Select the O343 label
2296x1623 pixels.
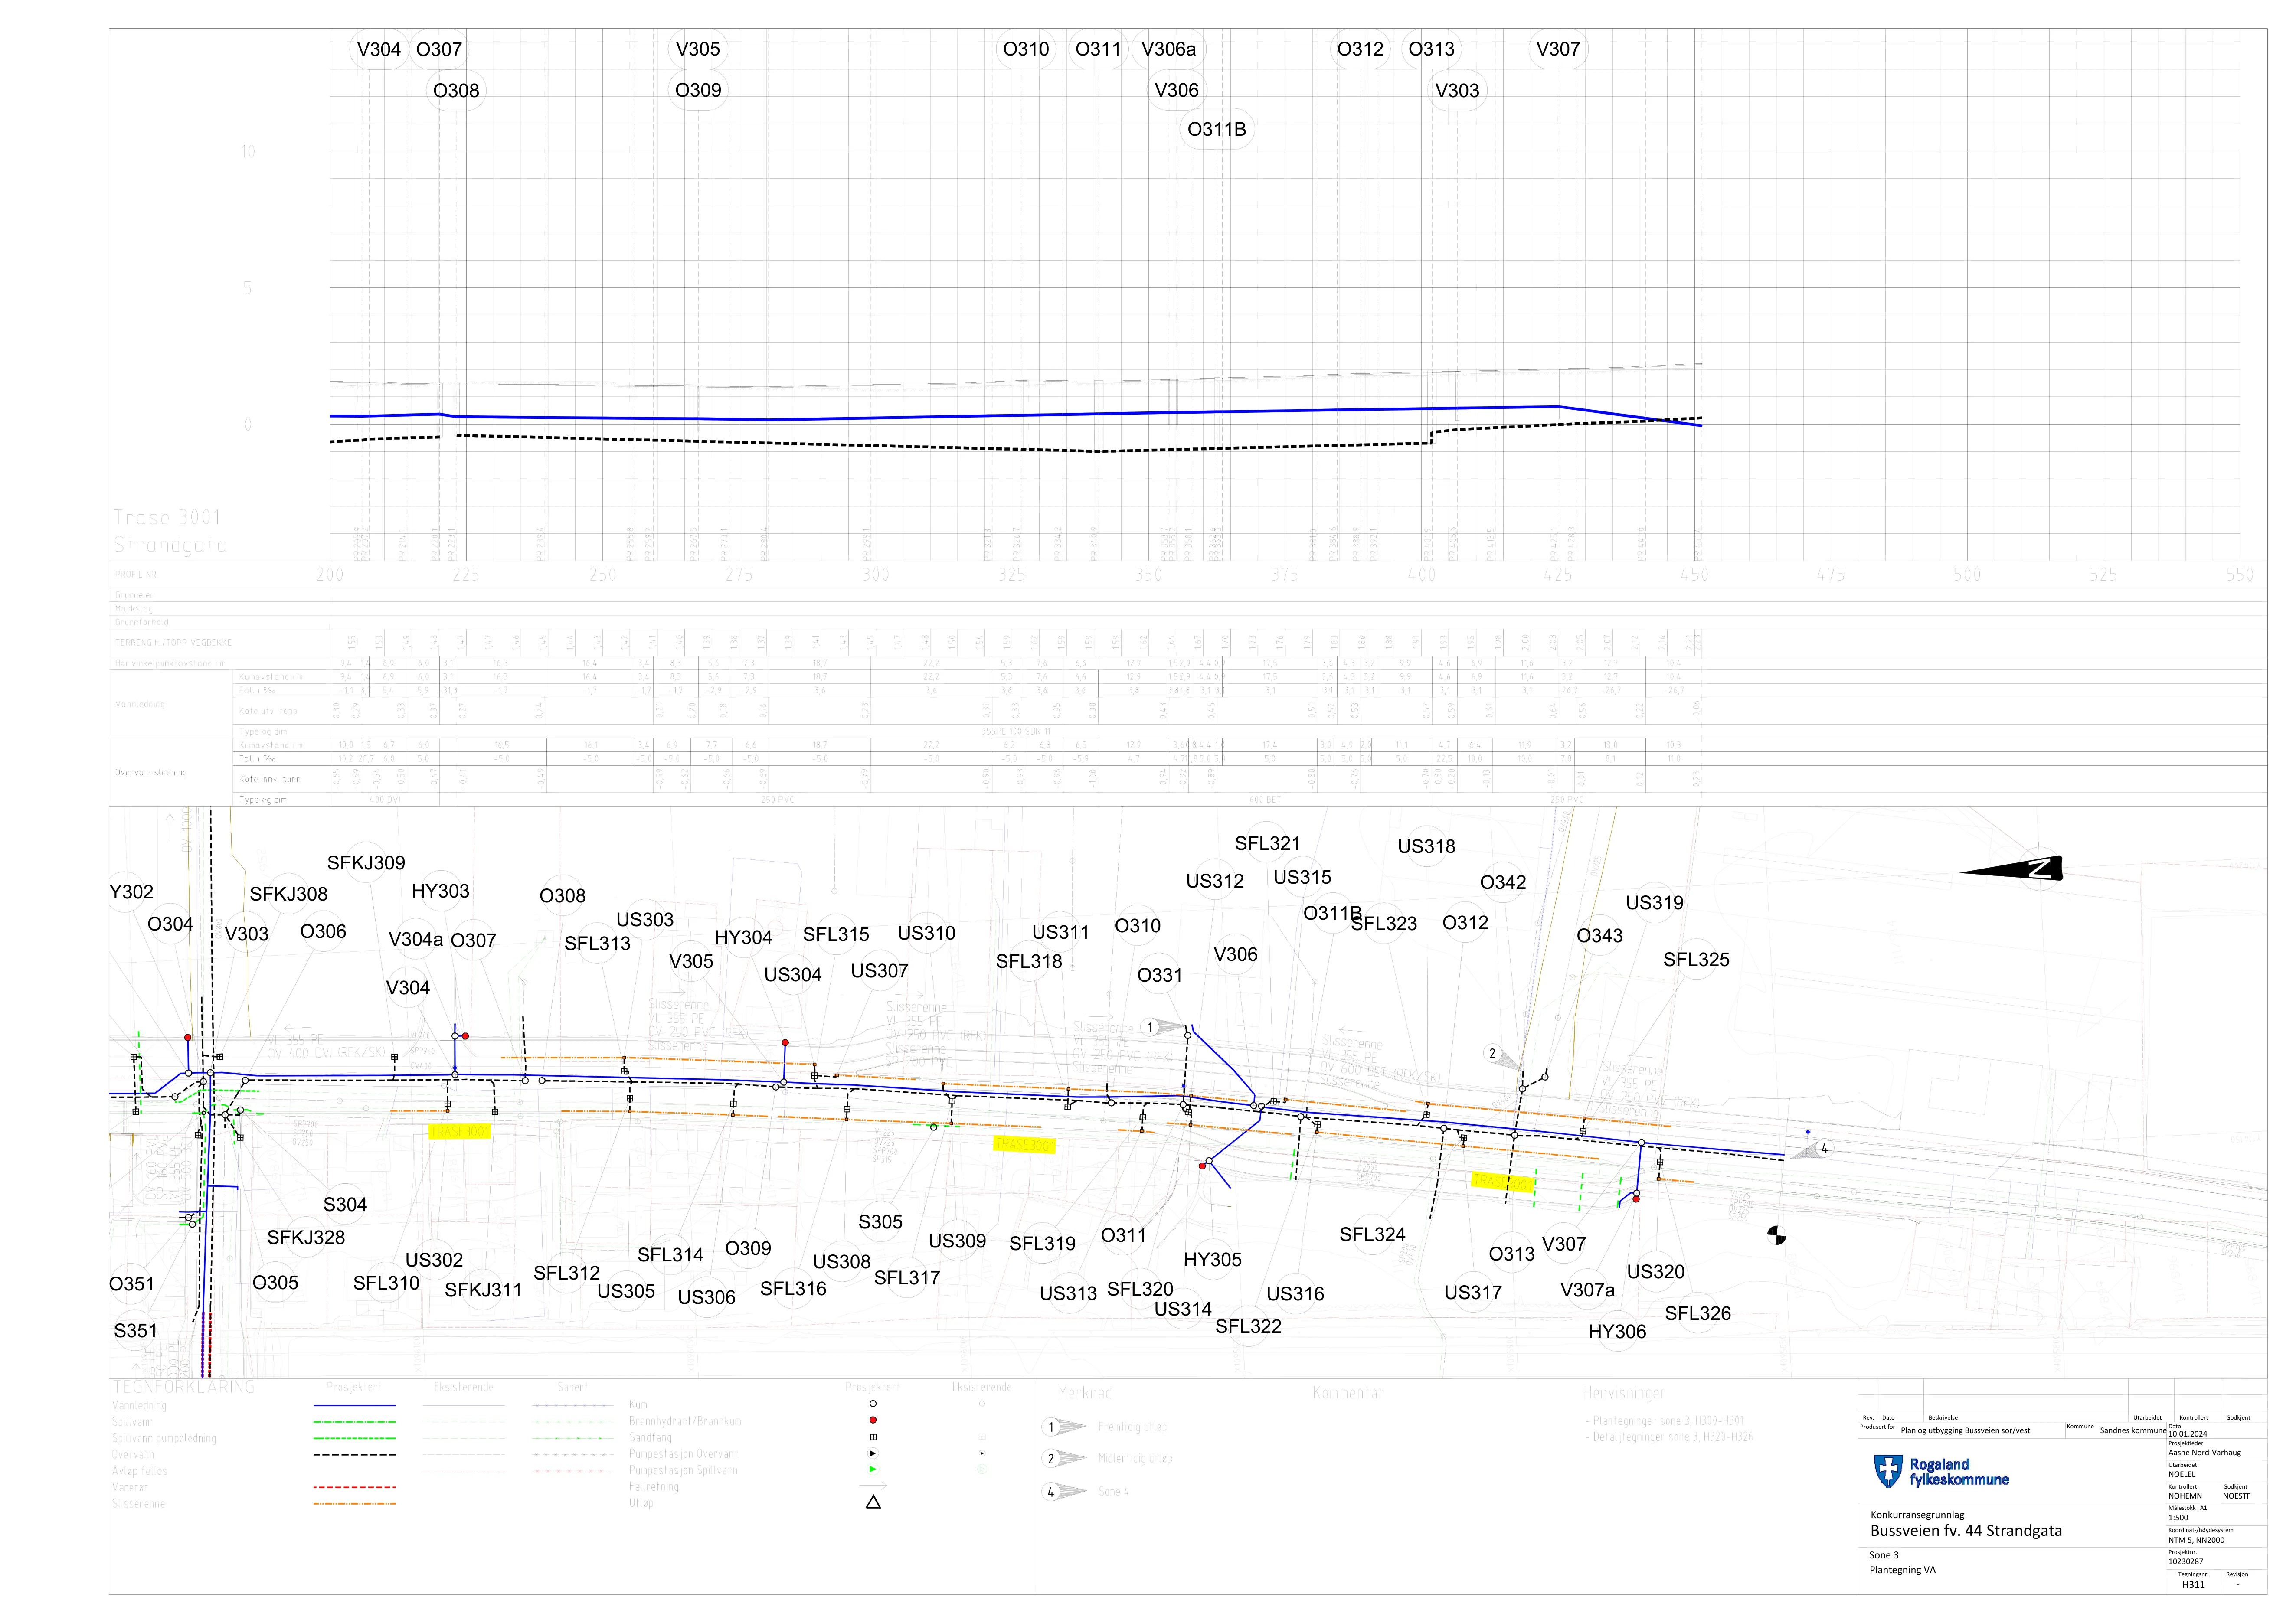point(1600,936)
